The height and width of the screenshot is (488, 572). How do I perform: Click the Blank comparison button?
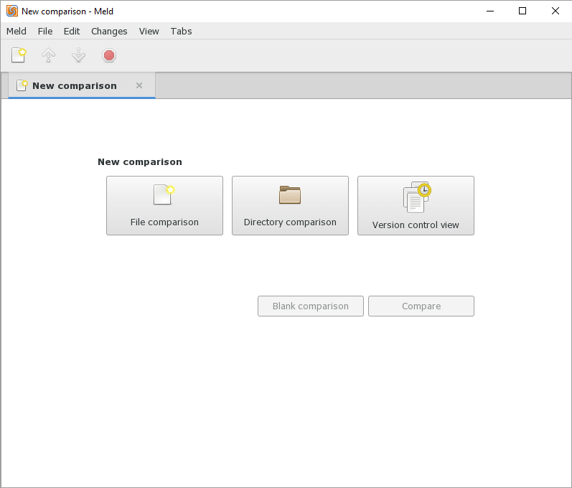pos(311,306)
